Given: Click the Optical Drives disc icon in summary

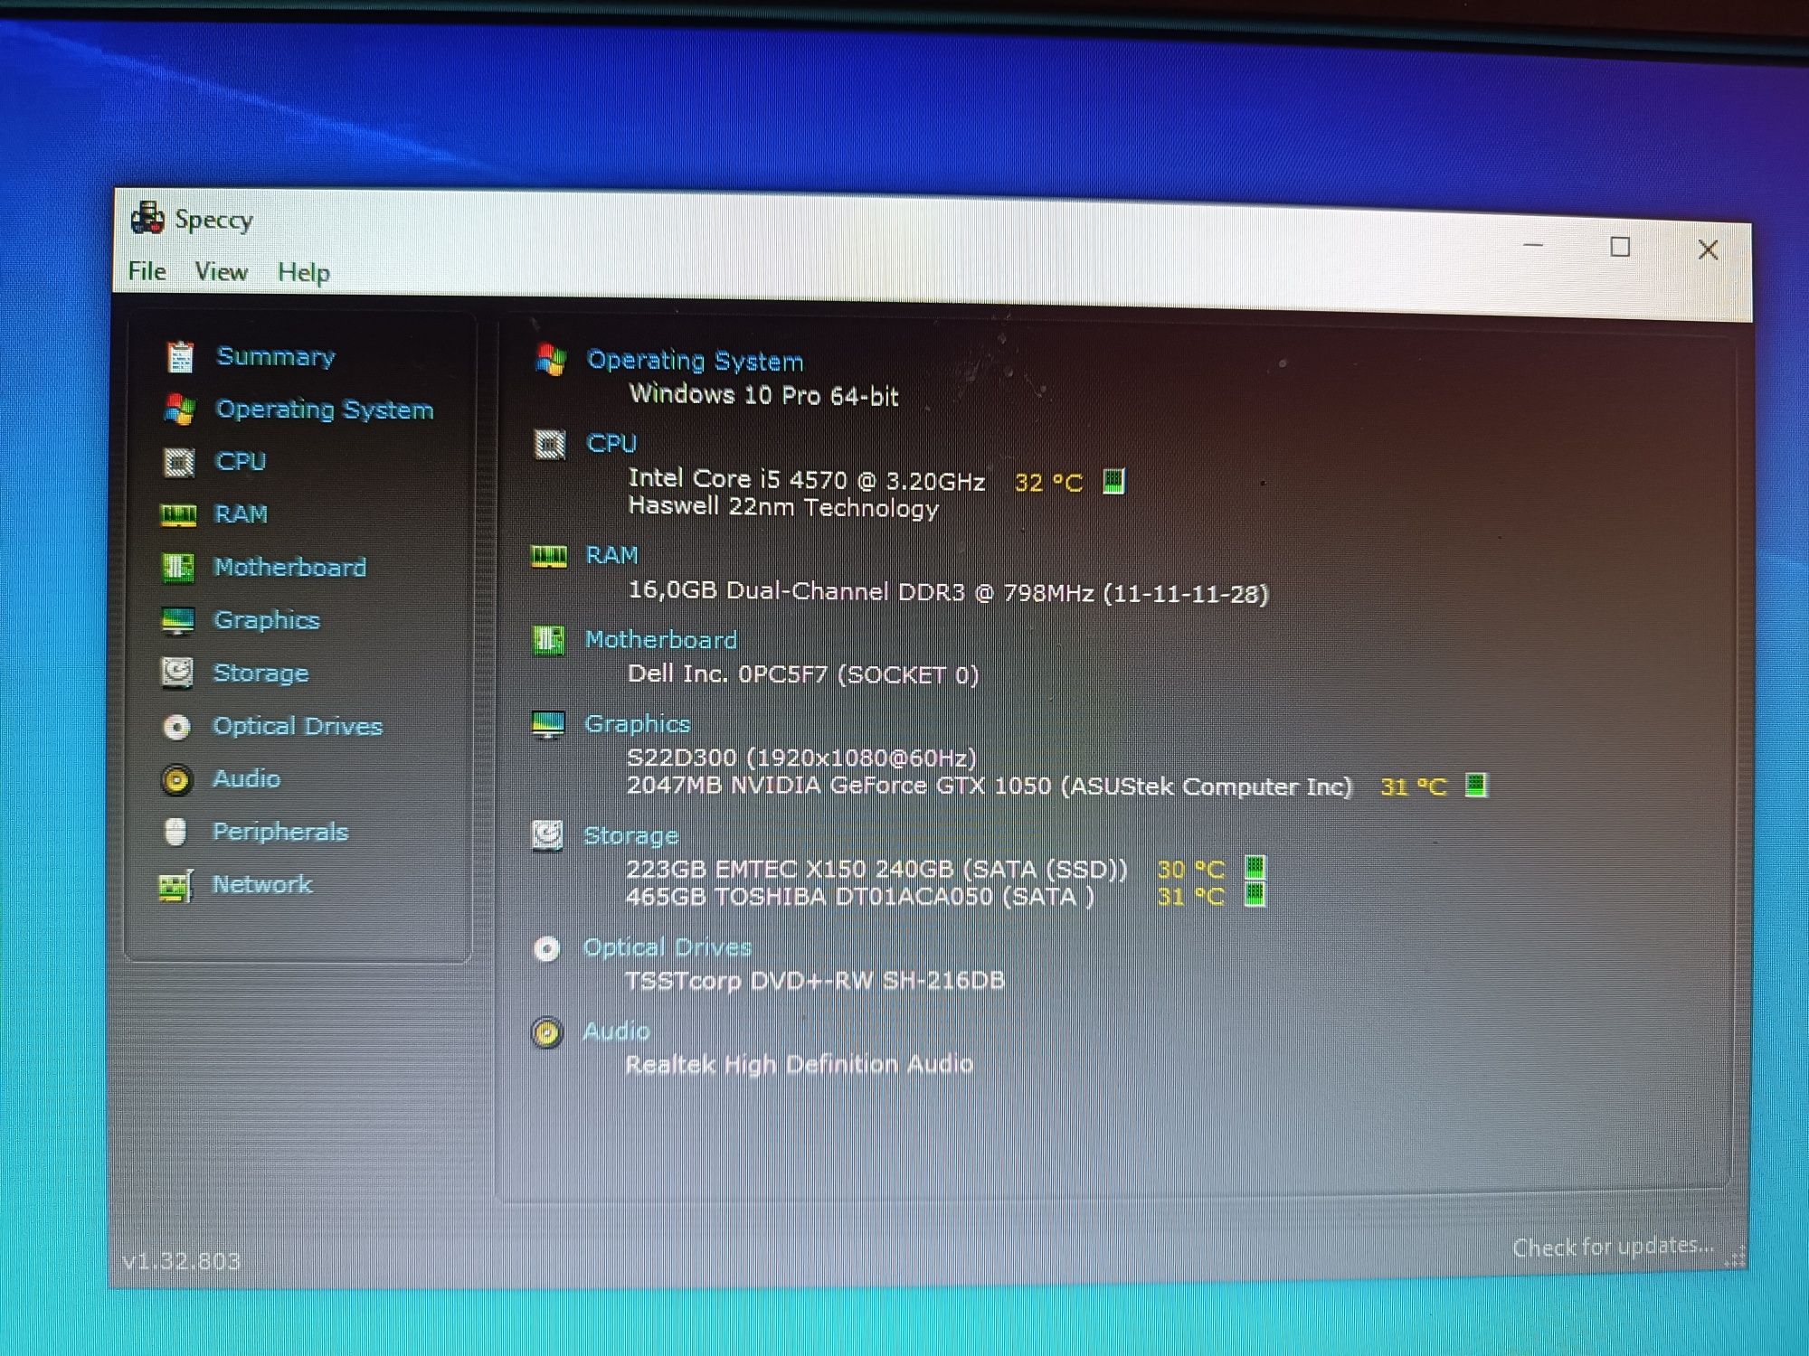Looking at the screenshot, I should (x=546, y=948).
